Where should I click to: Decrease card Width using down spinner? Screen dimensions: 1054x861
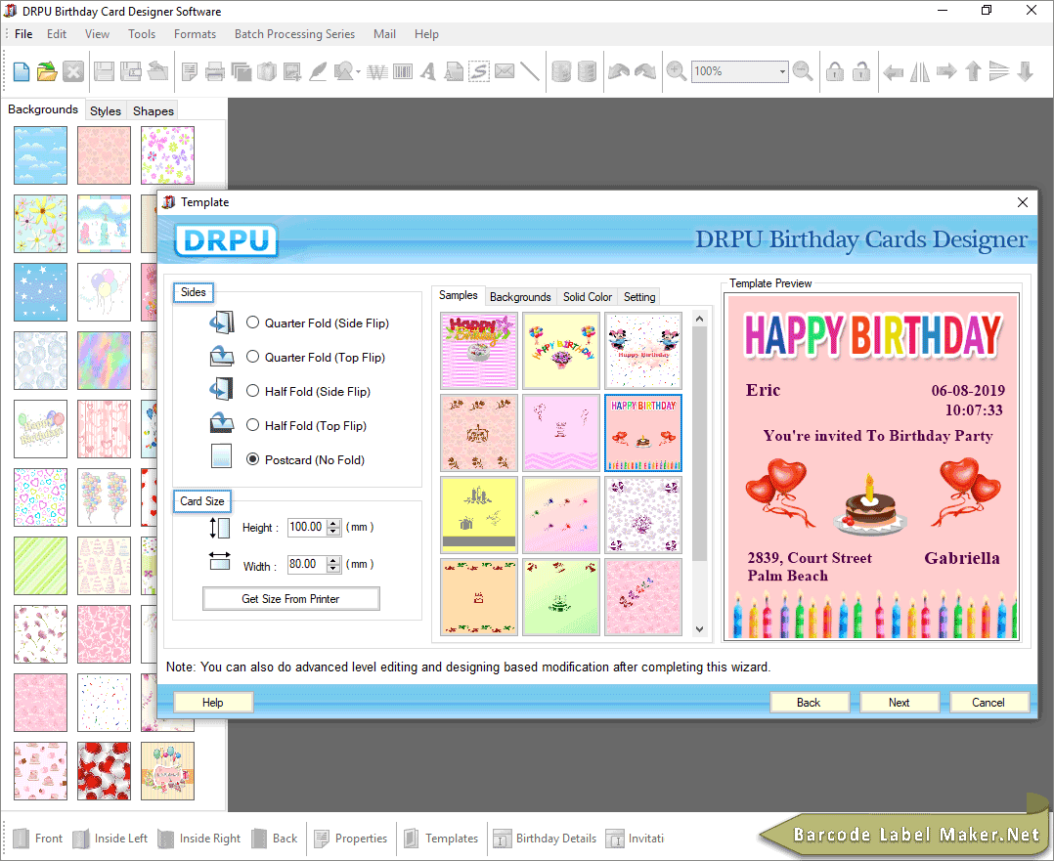pyautogui.click(x=334, y=569)
